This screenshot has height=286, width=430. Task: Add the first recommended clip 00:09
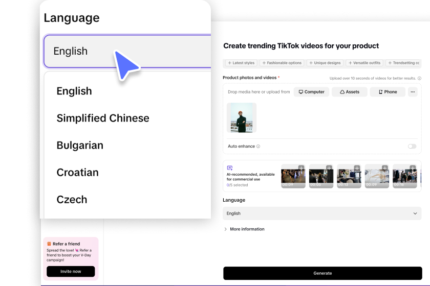(x=301, y=168)
